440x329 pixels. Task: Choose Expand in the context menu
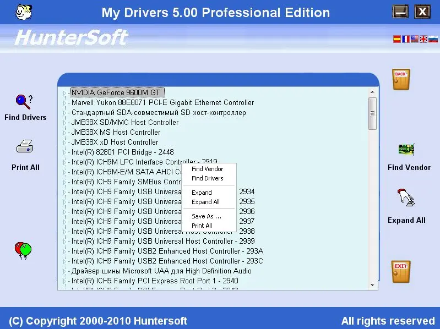(202, 193)
